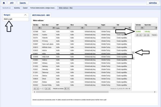The width and height of the screenshot is (161, 107).
Task: Click horizontal scrollbar left arrow
Action: [34, 92]
